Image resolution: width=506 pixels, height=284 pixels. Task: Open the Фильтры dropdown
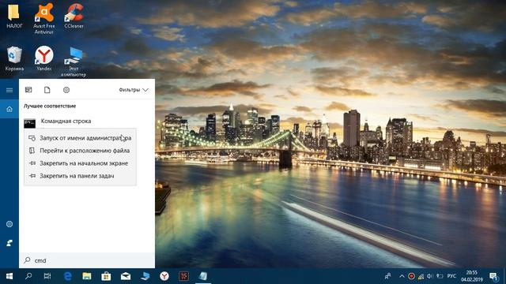(x=134, y=90)
